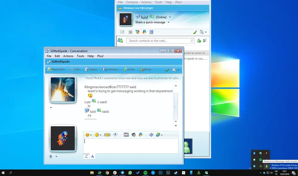Open the Contacts menu in Messenger

132,2
